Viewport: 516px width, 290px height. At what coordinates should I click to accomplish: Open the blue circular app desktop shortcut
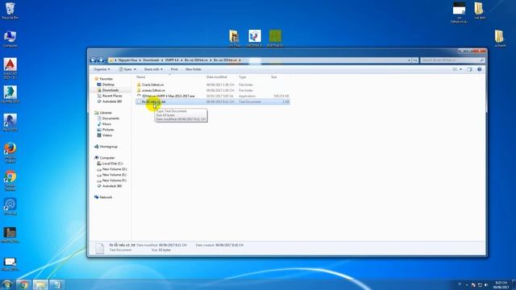pos(10,207)
